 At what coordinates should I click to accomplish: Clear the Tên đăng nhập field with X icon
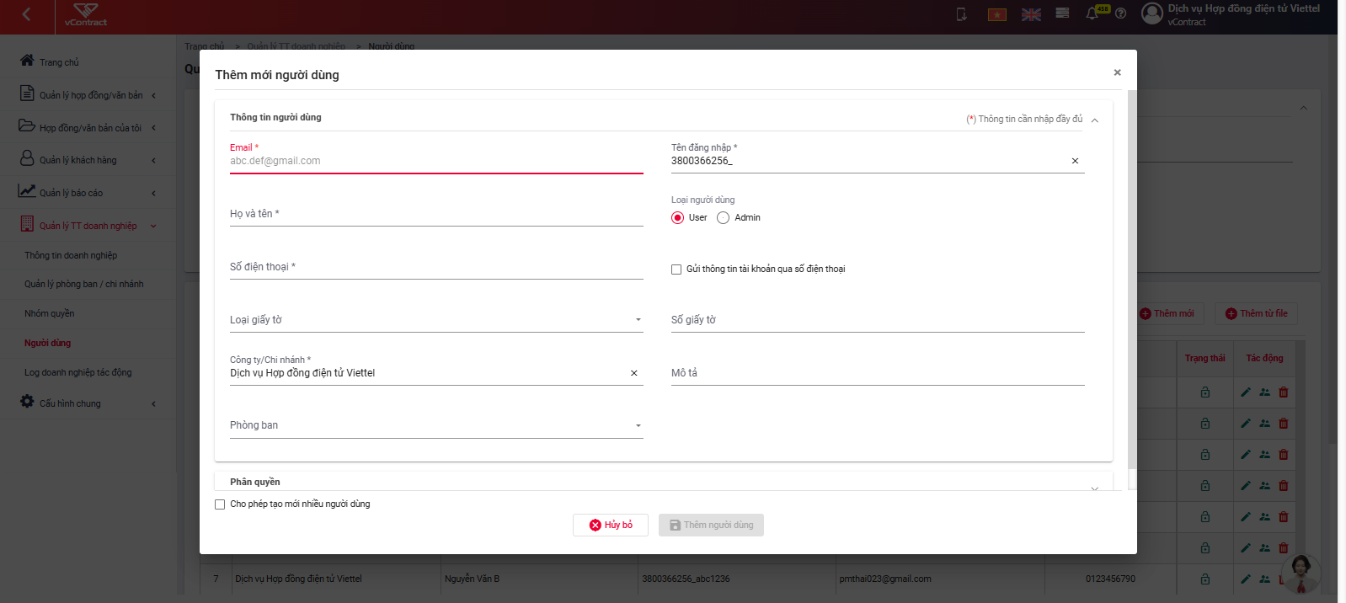tap(1075, 161)
